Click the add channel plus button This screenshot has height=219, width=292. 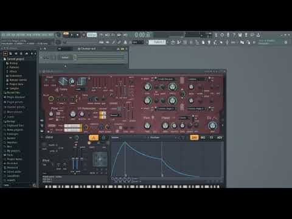(65, 66)
